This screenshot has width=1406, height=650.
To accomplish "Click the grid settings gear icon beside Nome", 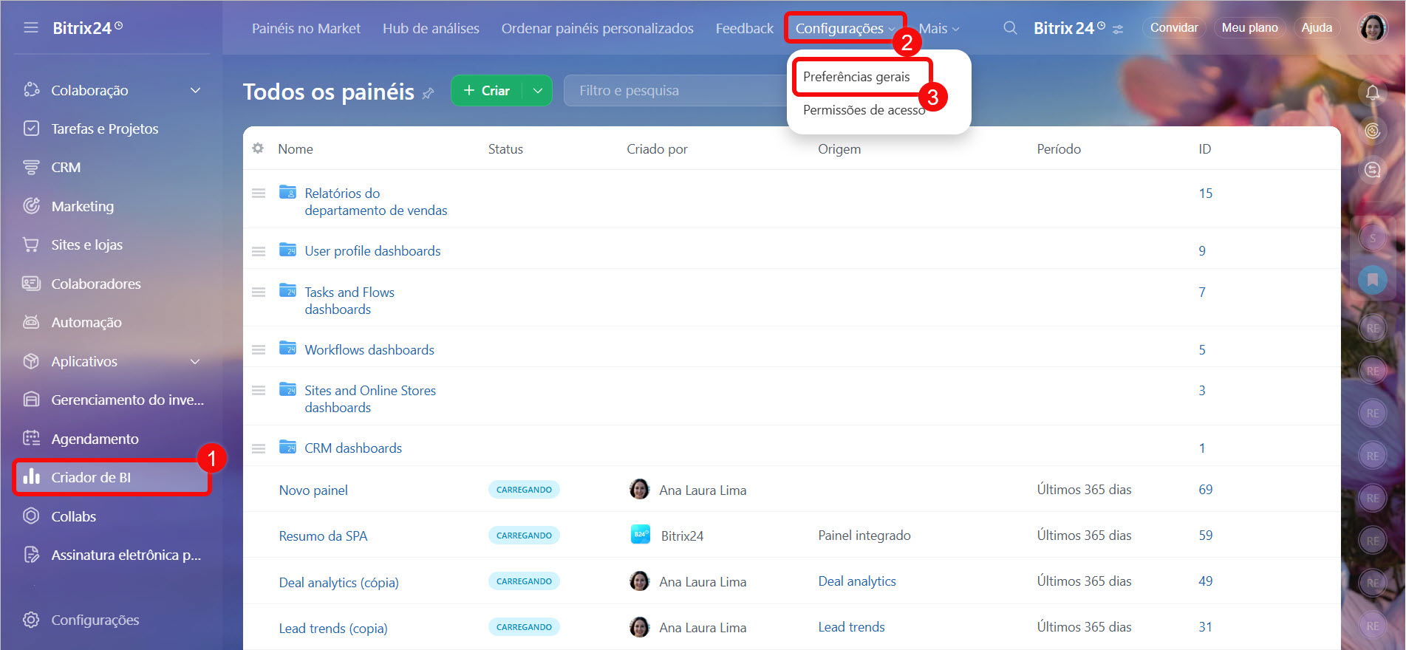I will 258,148.
